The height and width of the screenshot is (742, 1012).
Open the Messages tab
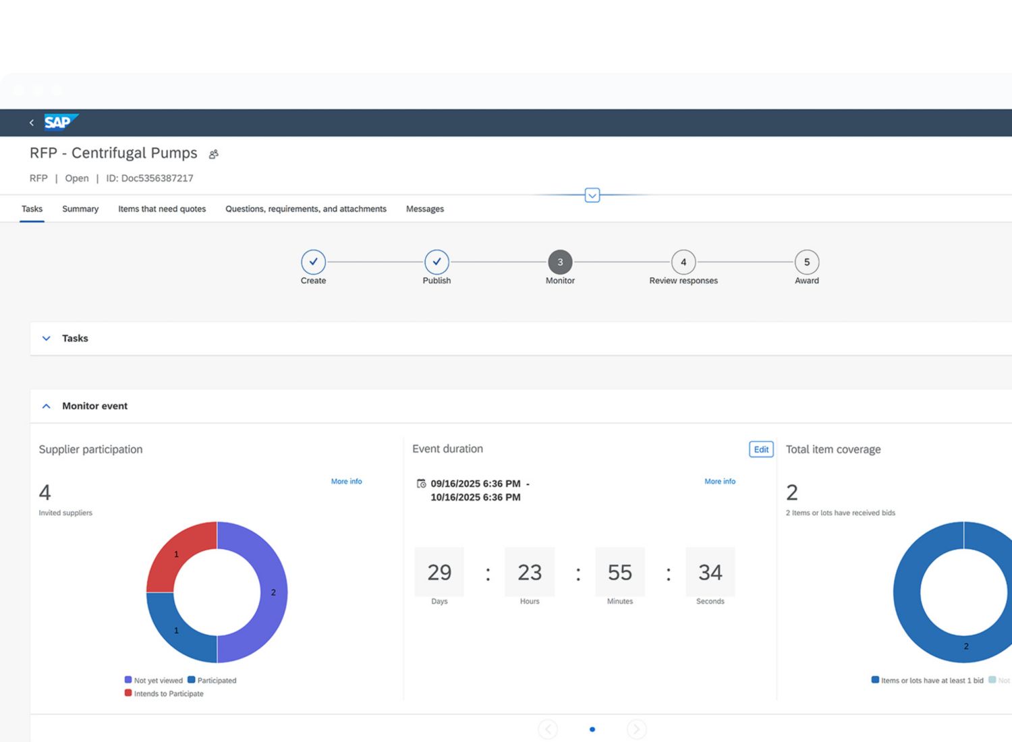424,209
